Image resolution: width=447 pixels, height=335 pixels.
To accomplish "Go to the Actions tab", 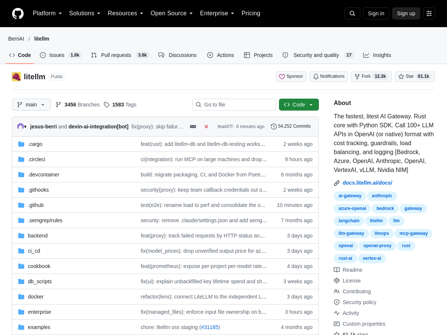I will click(221, 55).
